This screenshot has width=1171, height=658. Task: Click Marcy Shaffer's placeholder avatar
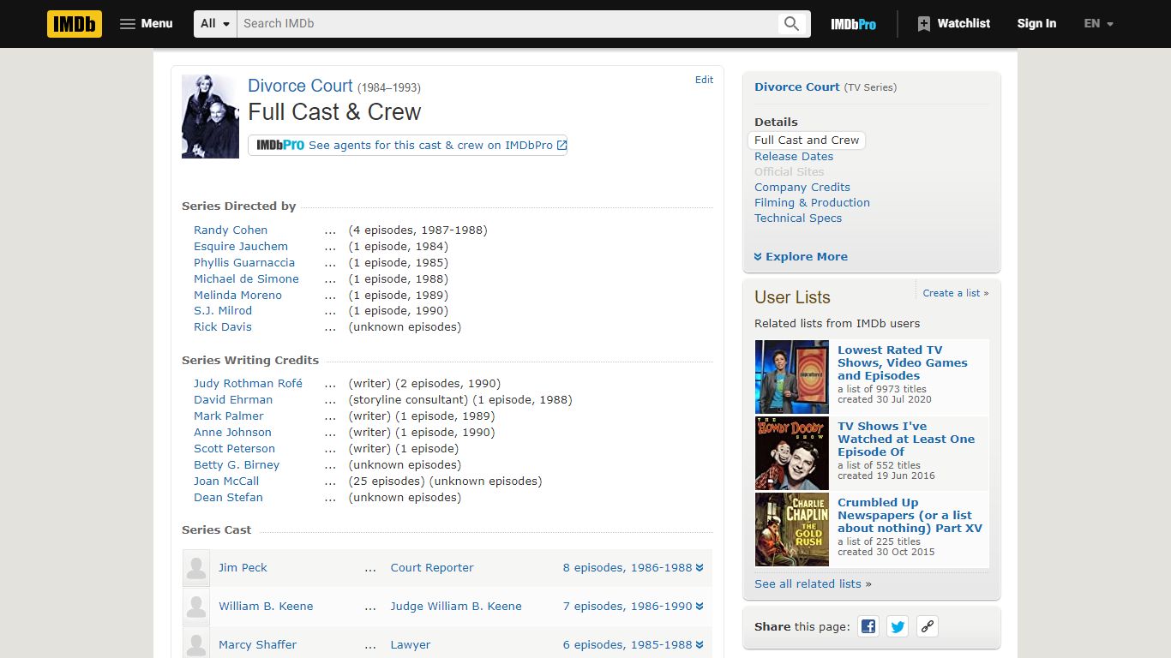[196, 643]
